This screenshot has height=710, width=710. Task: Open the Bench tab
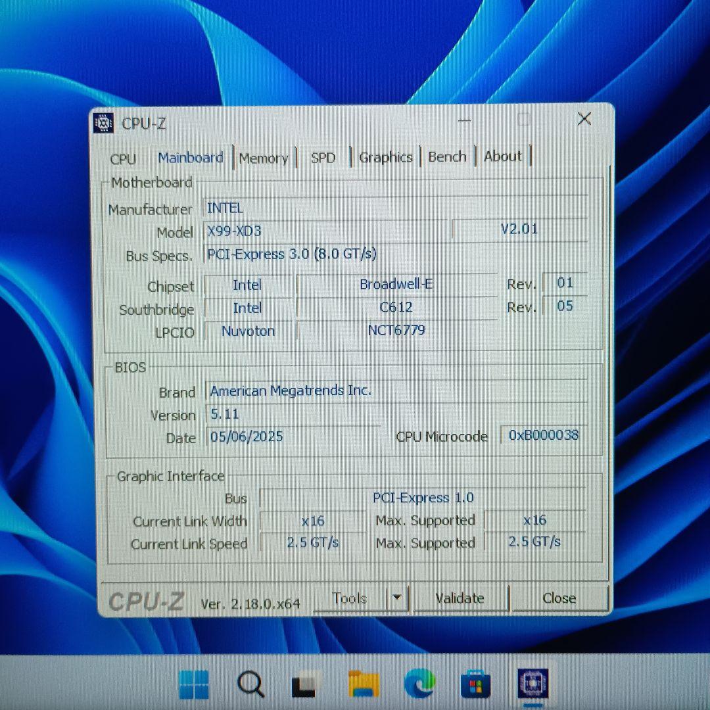pyautogui.click(x=448, y=156)
